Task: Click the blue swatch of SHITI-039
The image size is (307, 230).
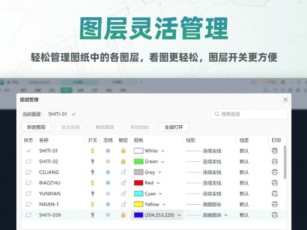Action: 139,215
